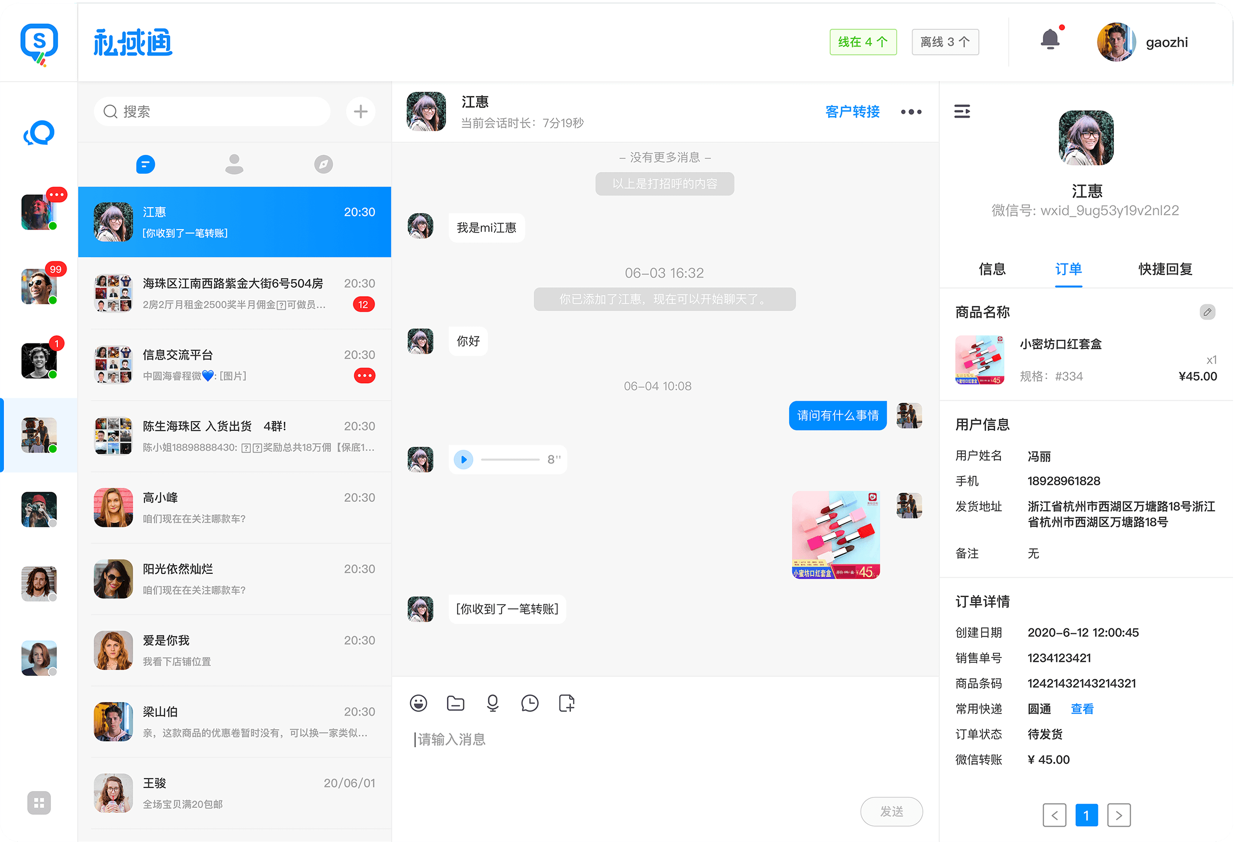Toggle the 线在 4 个 online filter

pyautogui.click(x=863, y=42)
